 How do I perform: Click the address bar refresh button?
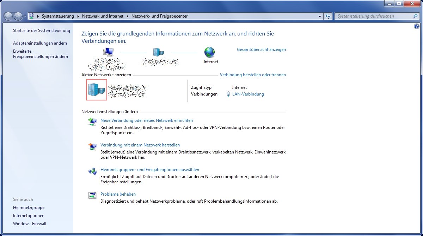(328, 16)
